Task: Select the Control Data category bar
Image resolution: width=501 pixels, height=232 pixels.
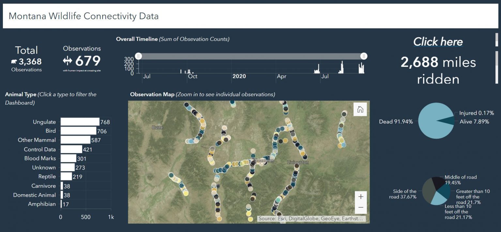Action: coord(71,149)
